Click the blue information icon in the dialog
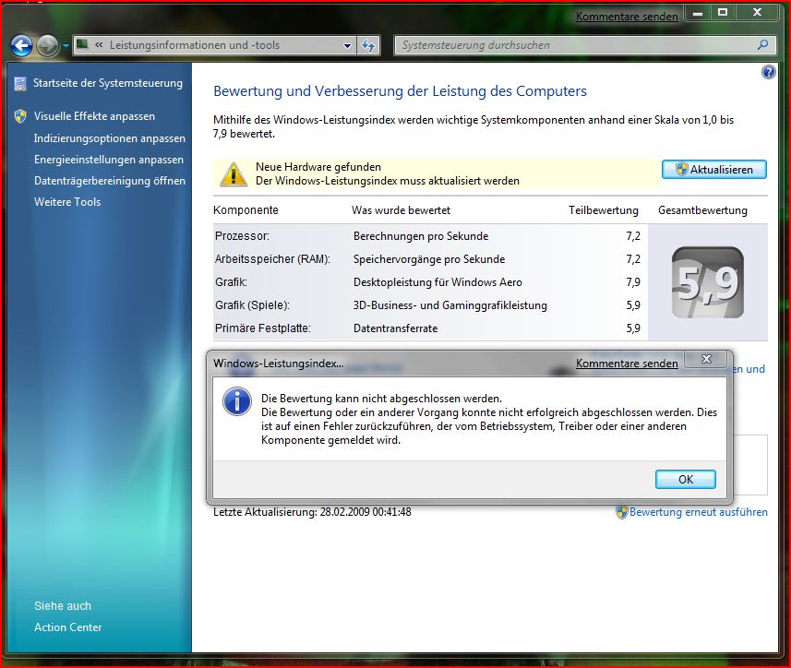This screenshot has width=791, height=668. tap(236, 401)
